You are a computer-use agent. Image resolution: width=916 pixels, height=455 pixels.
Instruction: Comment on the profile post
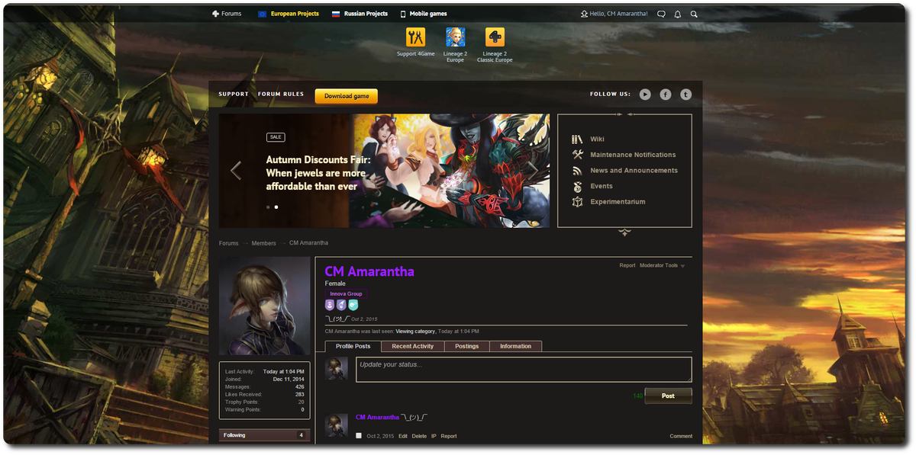681,437
